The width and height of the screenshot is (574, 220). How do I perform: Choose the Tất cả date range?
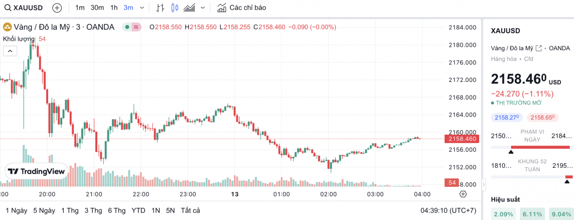coord(191,210)
